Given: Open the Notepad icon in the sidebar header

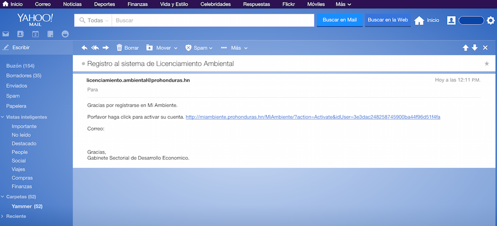Looking at the screenshot, I should tap(51, 34).
